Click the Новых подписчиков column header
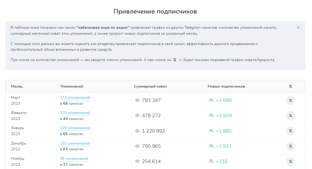This screenshot has height=169, width=312. (226, 86)
